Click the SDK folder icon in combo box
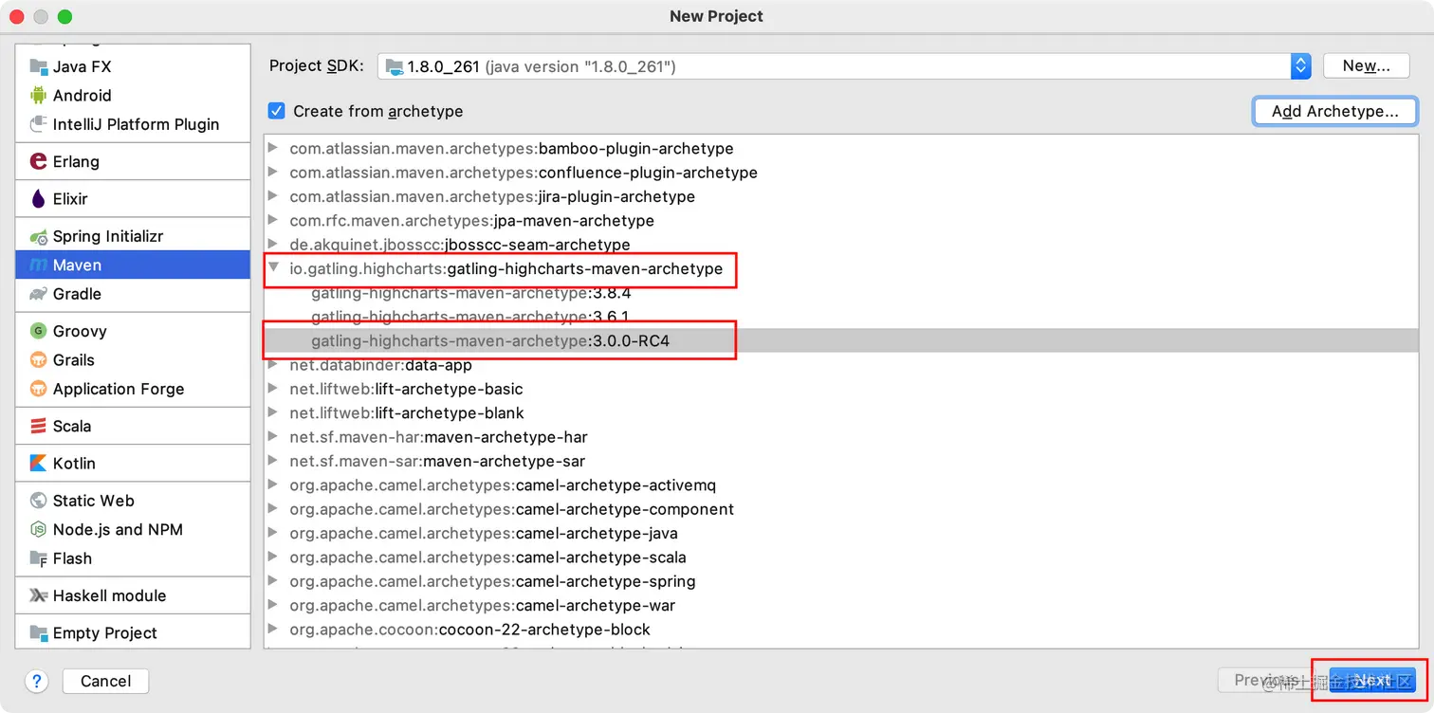Viewport: 1434px width, 713px height. click(395, 66)
